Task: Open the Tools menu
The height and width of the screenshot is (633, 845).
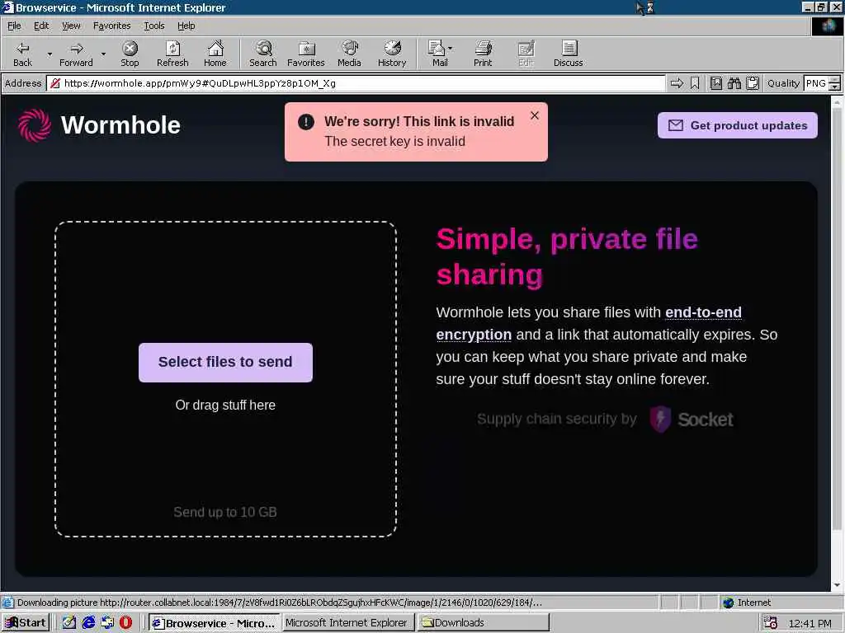Action: click(153, 26)
